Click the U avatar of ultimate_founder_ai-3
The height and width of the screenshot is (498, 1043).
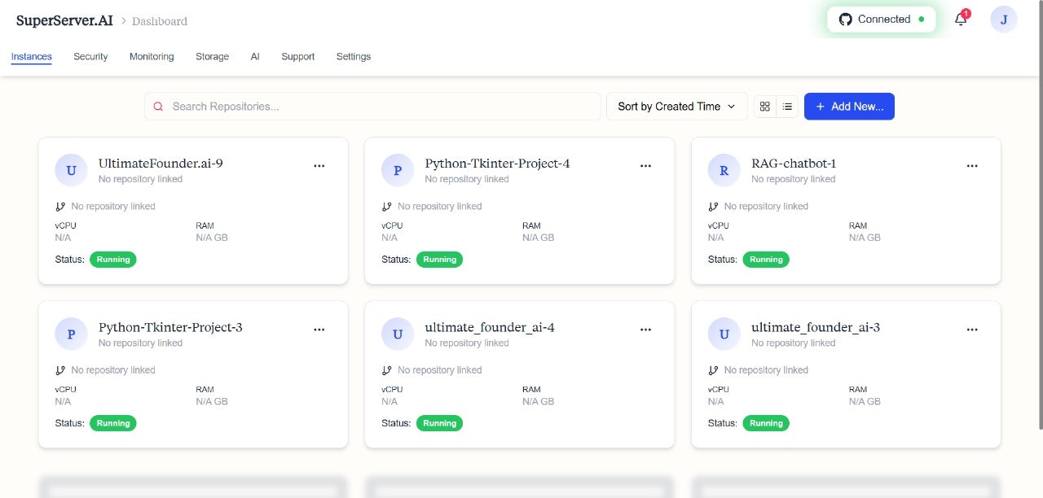[724, 334]
